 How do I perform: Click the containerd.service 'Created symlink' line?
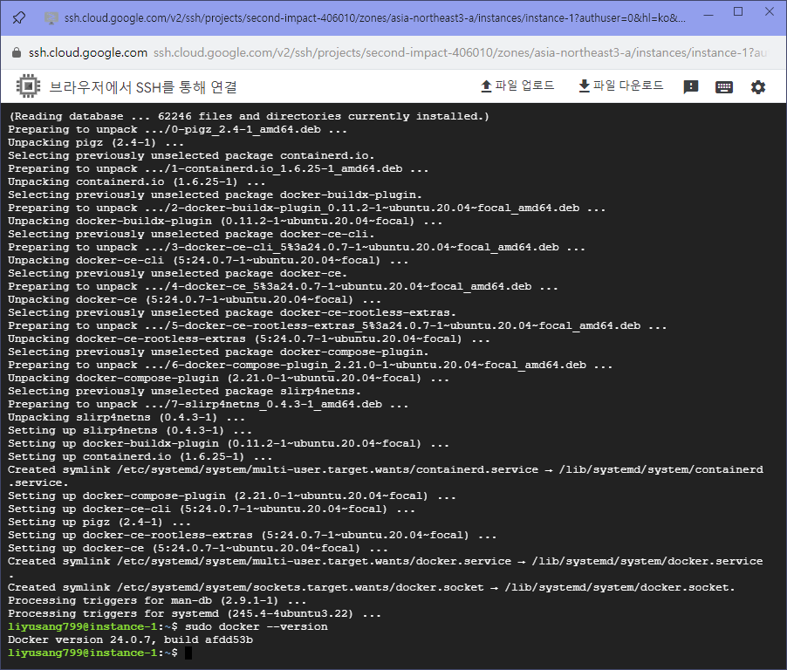pos(386,476)
